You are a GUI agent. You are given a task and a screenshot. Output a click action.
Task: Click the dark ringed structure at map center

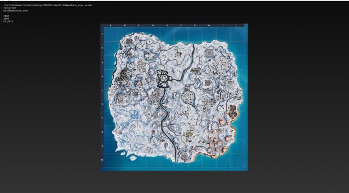[x=164, y=79]
